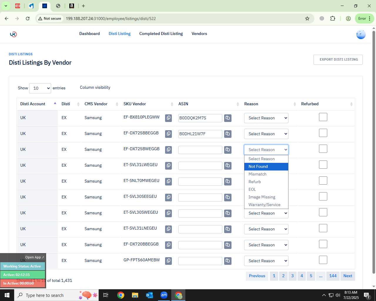Click the EXPORT DISTI LISTING button

tap(338, 59)
